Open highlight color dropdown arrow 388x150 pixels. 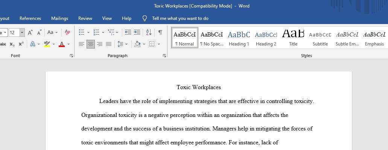pyautogui.click(x=54, y=44)
